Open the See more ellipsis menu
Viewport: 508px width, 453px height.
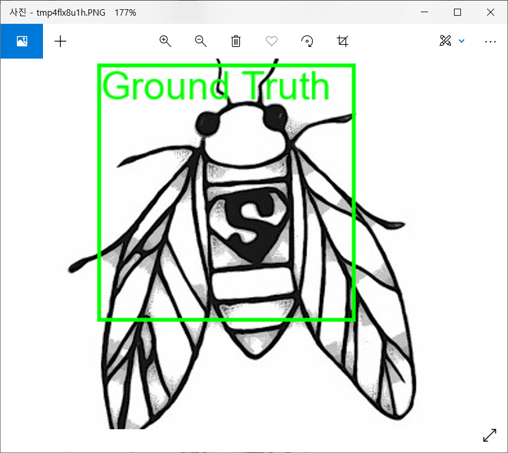click(491, 41)
